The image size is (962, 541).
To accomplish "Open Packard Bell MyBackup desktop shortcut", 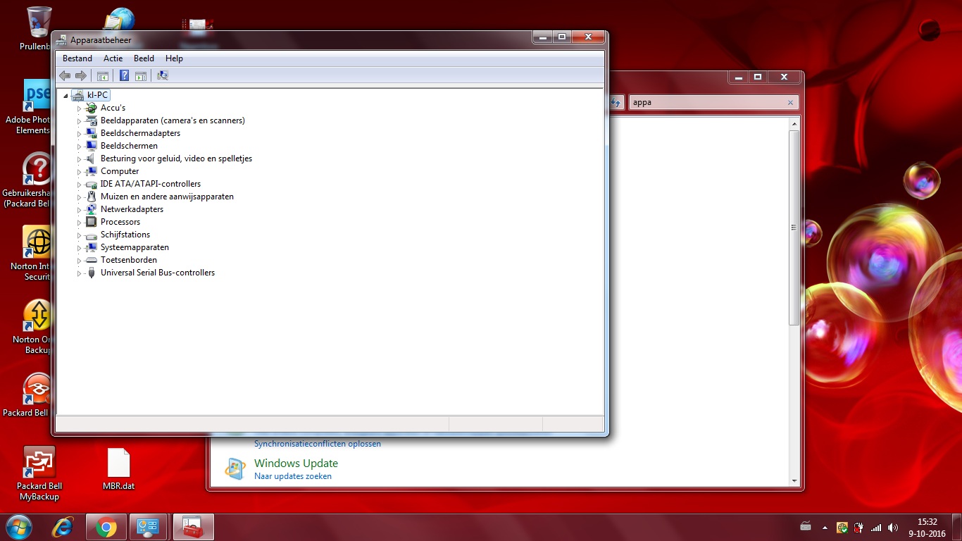I will [39, 473].
